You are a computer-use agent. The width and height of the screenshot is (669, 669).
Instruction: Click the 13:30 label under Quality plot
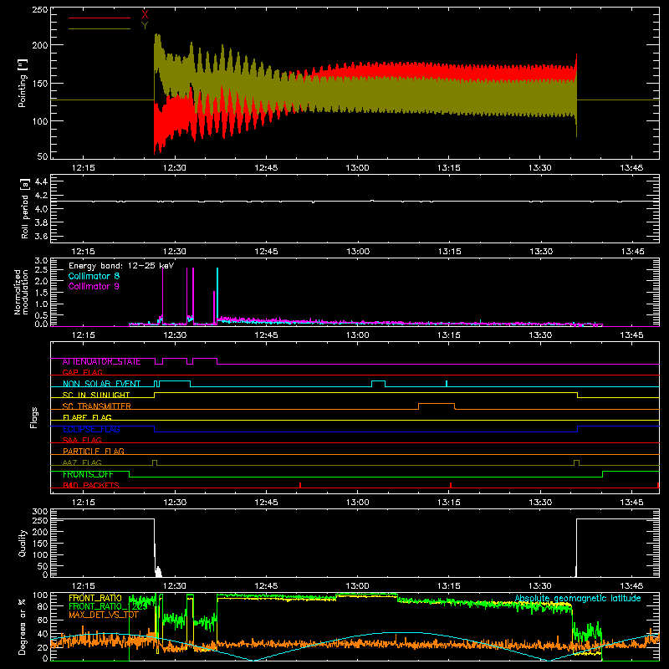click(539, 586)
